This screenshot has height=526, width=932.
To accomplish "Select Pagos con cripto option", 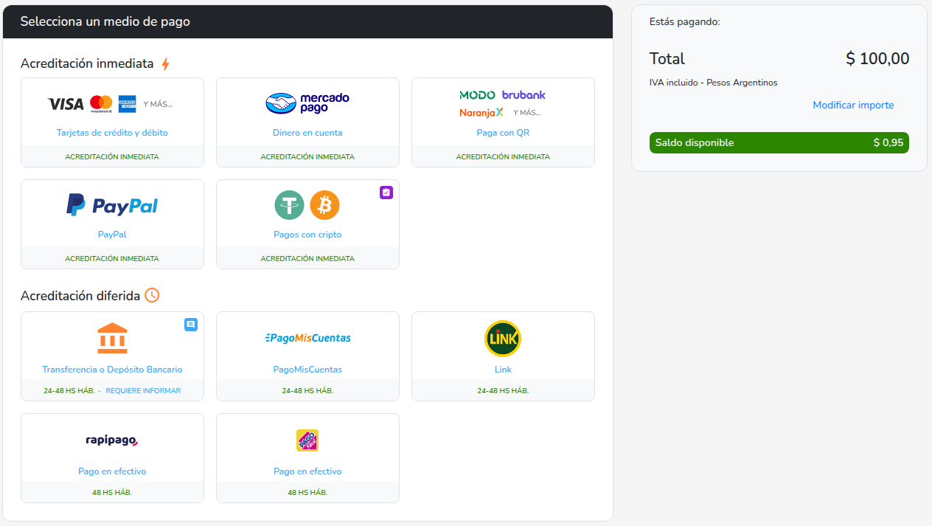I will [307, 235].
